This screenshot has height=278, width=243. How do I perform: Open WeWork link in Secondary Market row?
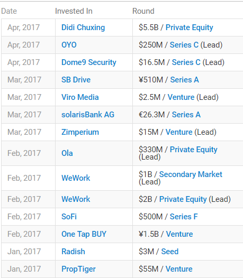tap(76, 178)
